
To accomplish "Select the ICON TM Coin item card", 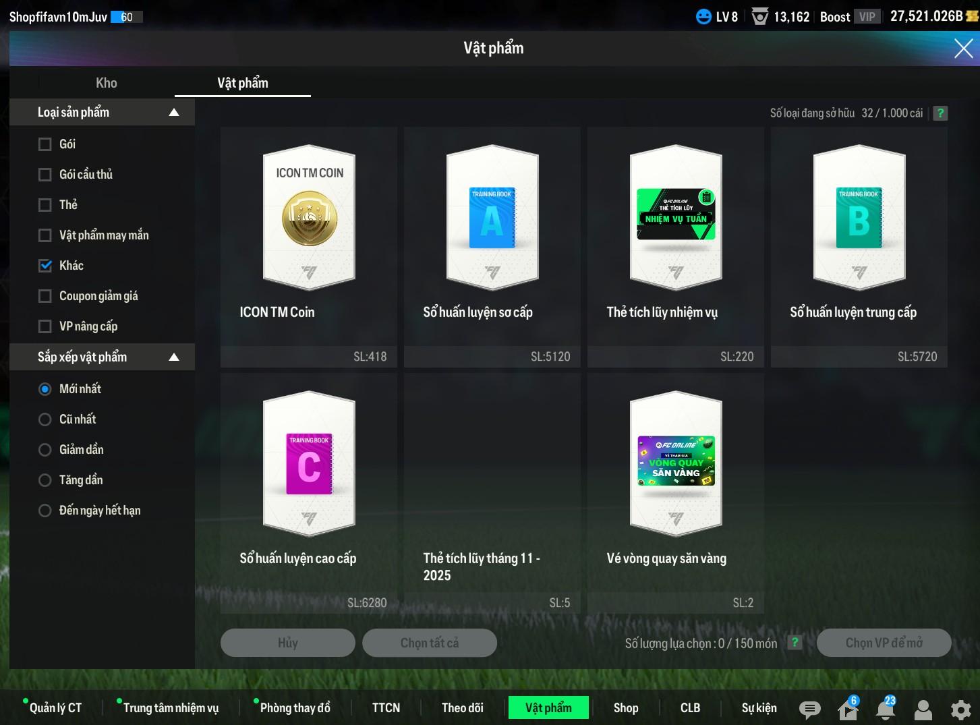I will coord(309,246).
